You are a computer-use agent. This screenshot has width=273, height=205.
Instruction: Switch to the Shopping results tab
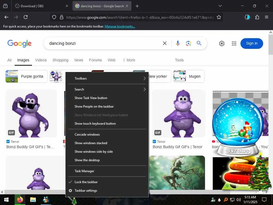(x=61, y=60)
